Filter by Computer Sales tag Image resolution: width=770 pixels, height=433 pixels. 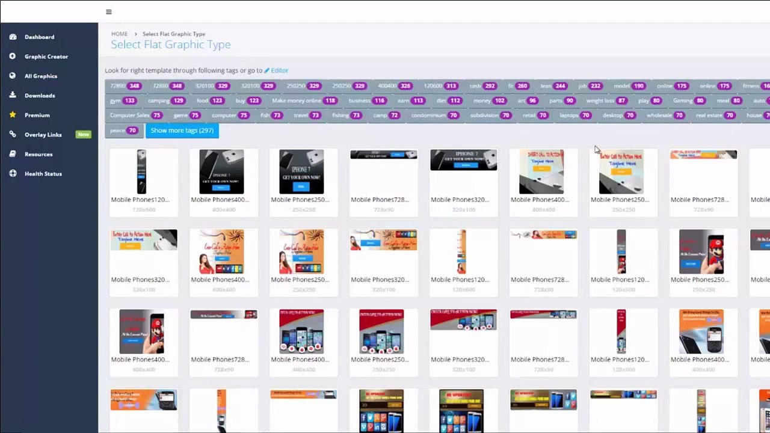[x=136, y=115]
